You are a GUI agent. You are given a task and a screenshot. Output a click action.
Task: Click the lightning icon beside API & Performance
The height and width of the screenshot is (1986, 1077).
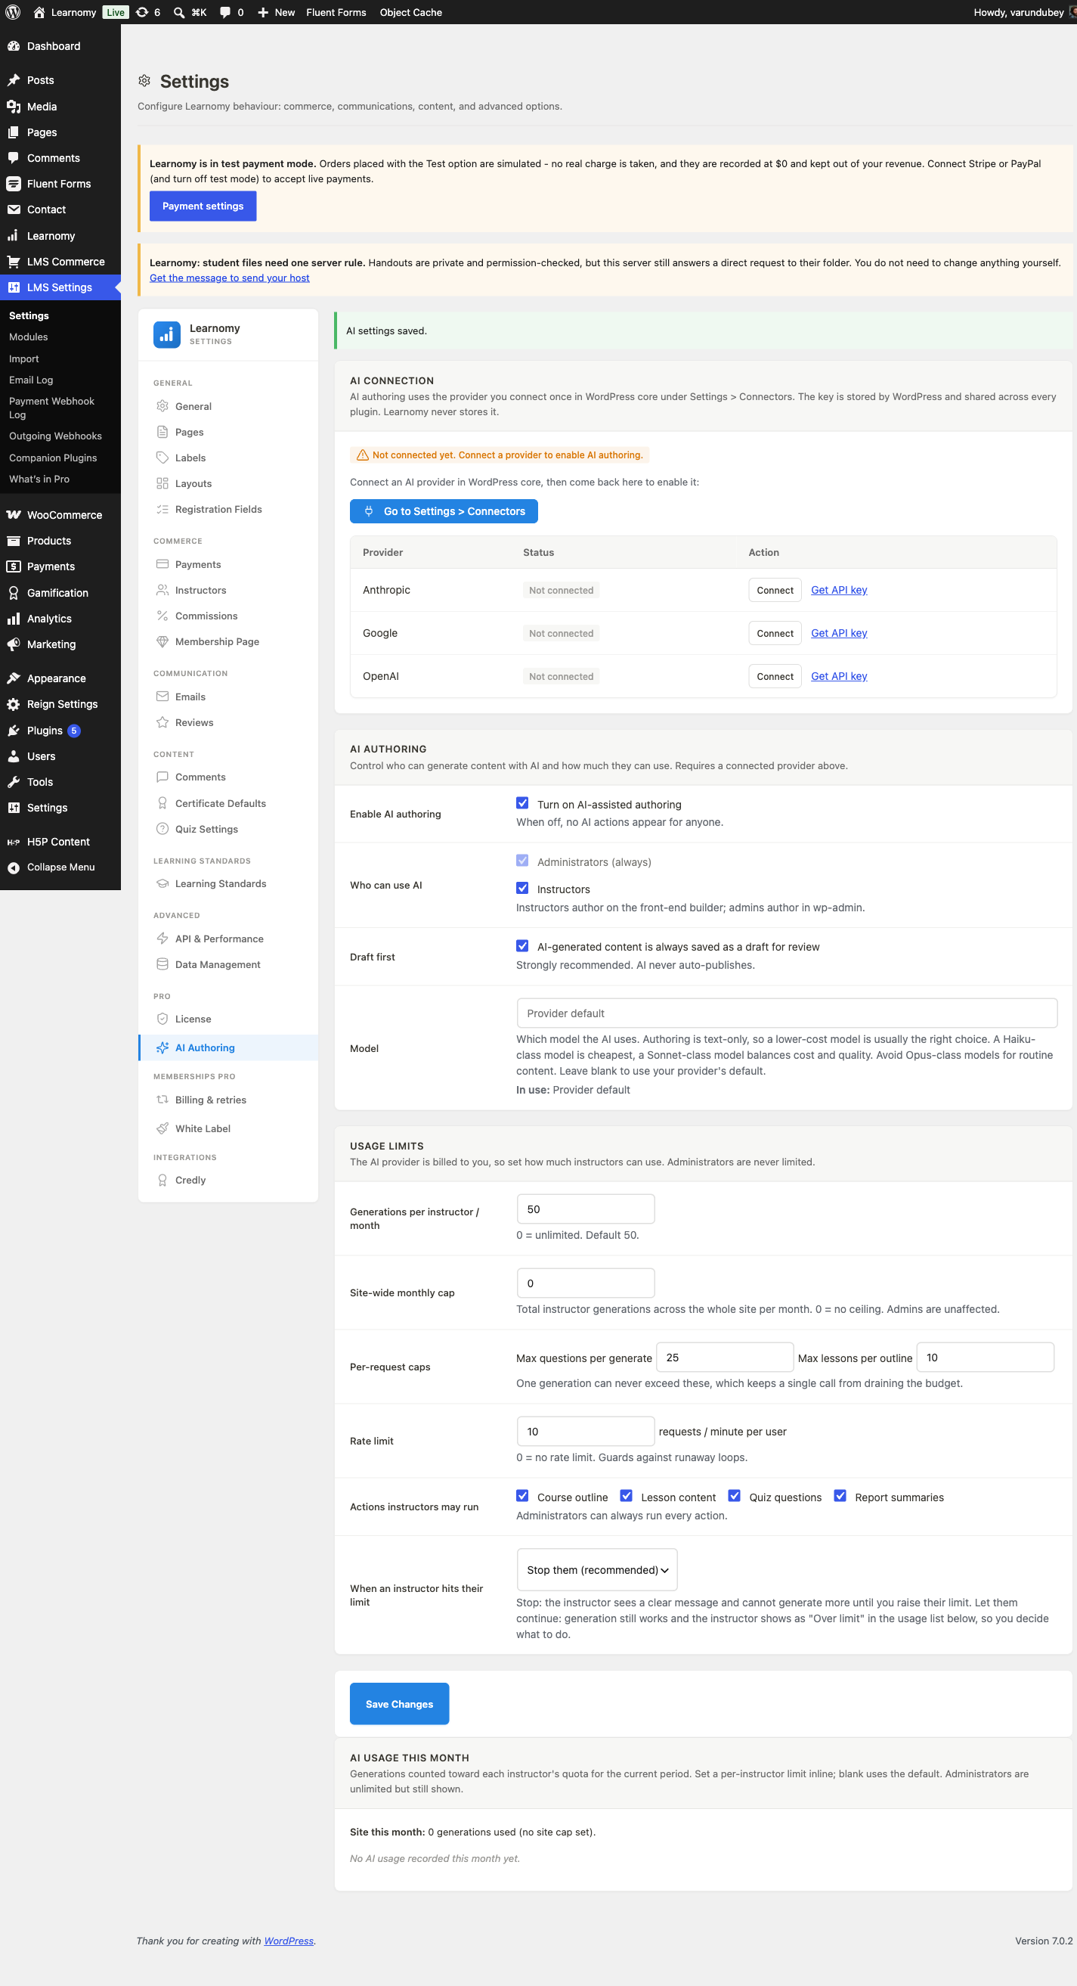click(162, 939)
